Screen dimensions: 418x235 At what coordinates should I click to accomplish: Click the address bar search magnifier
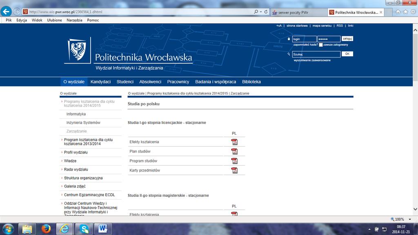(x=256, y=12)
